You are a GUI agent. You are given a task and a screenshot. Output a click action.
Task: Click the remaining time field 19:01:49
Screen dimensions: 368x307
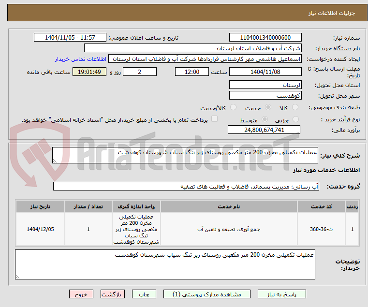coord(89,72)
